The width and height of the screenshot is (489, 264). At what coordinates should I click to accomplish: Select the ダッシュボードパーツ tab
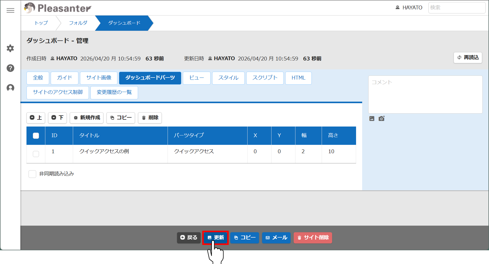(x=150, y=78)
